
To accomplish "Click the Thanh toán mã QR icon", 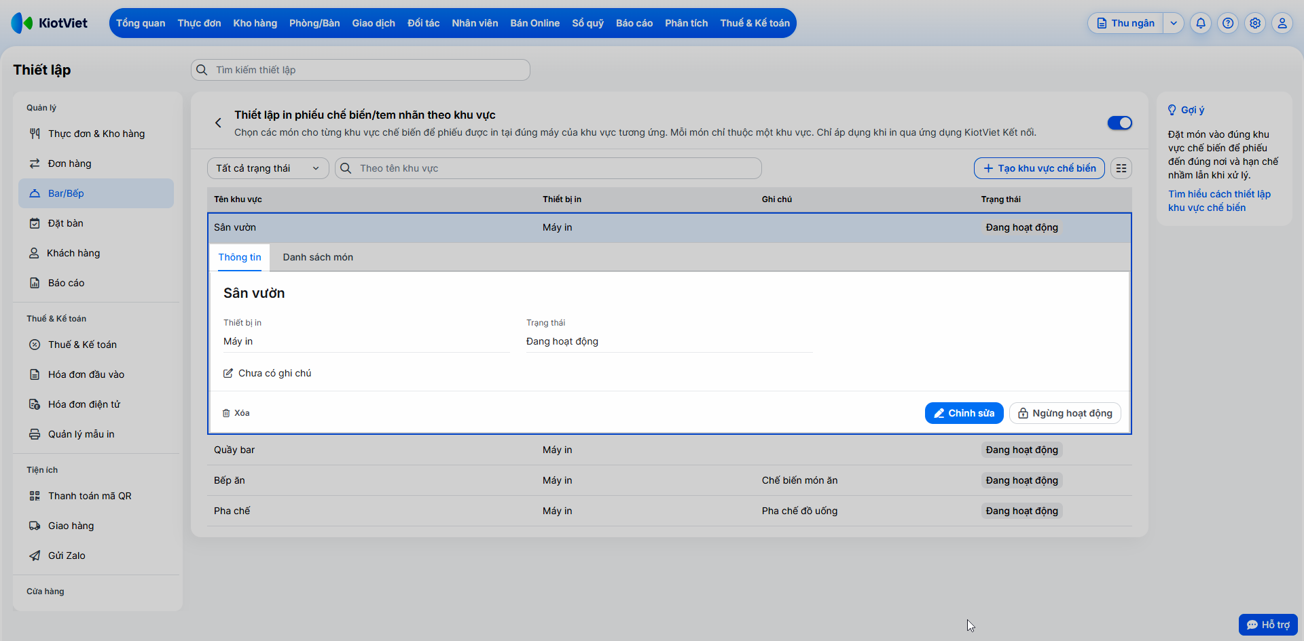I will (x=35, y=496).
